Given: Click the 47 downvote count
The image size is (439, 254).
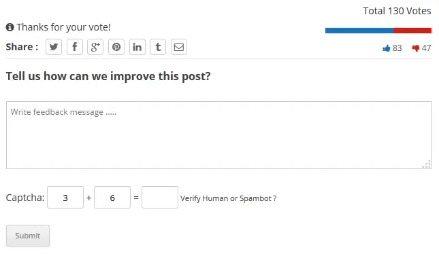Looking at the screenshot, I should [426, 48].
